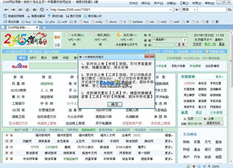
Task: Open the 新浪 site link
Action: pos(18,77)
